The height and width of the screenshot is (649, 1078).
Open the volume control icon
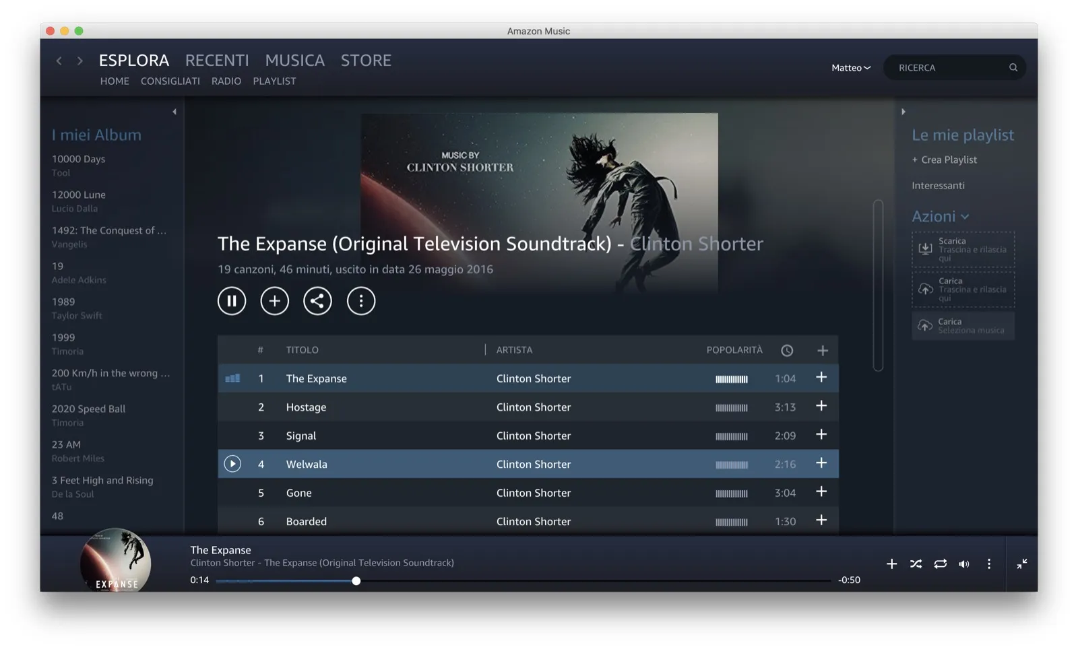(965, 563)
